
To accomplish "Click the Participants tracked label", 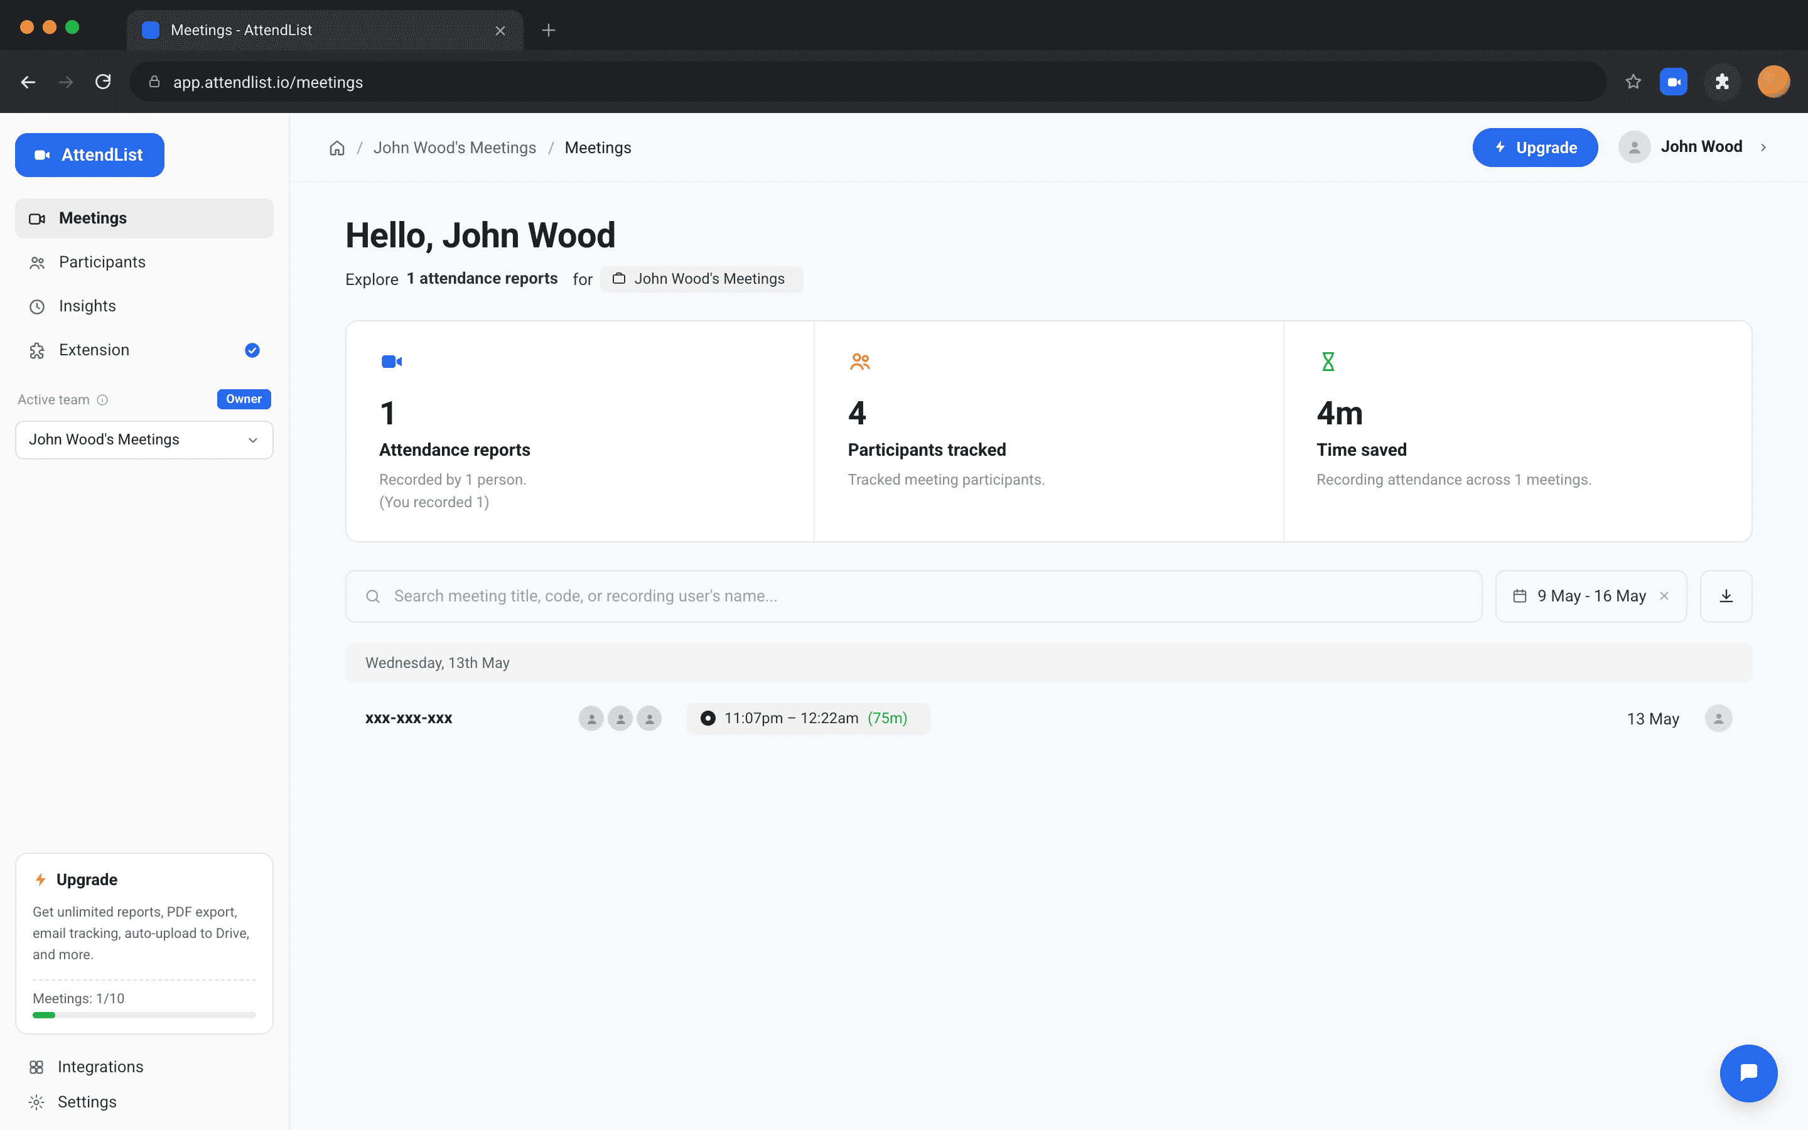I will [x=927, y=450].
